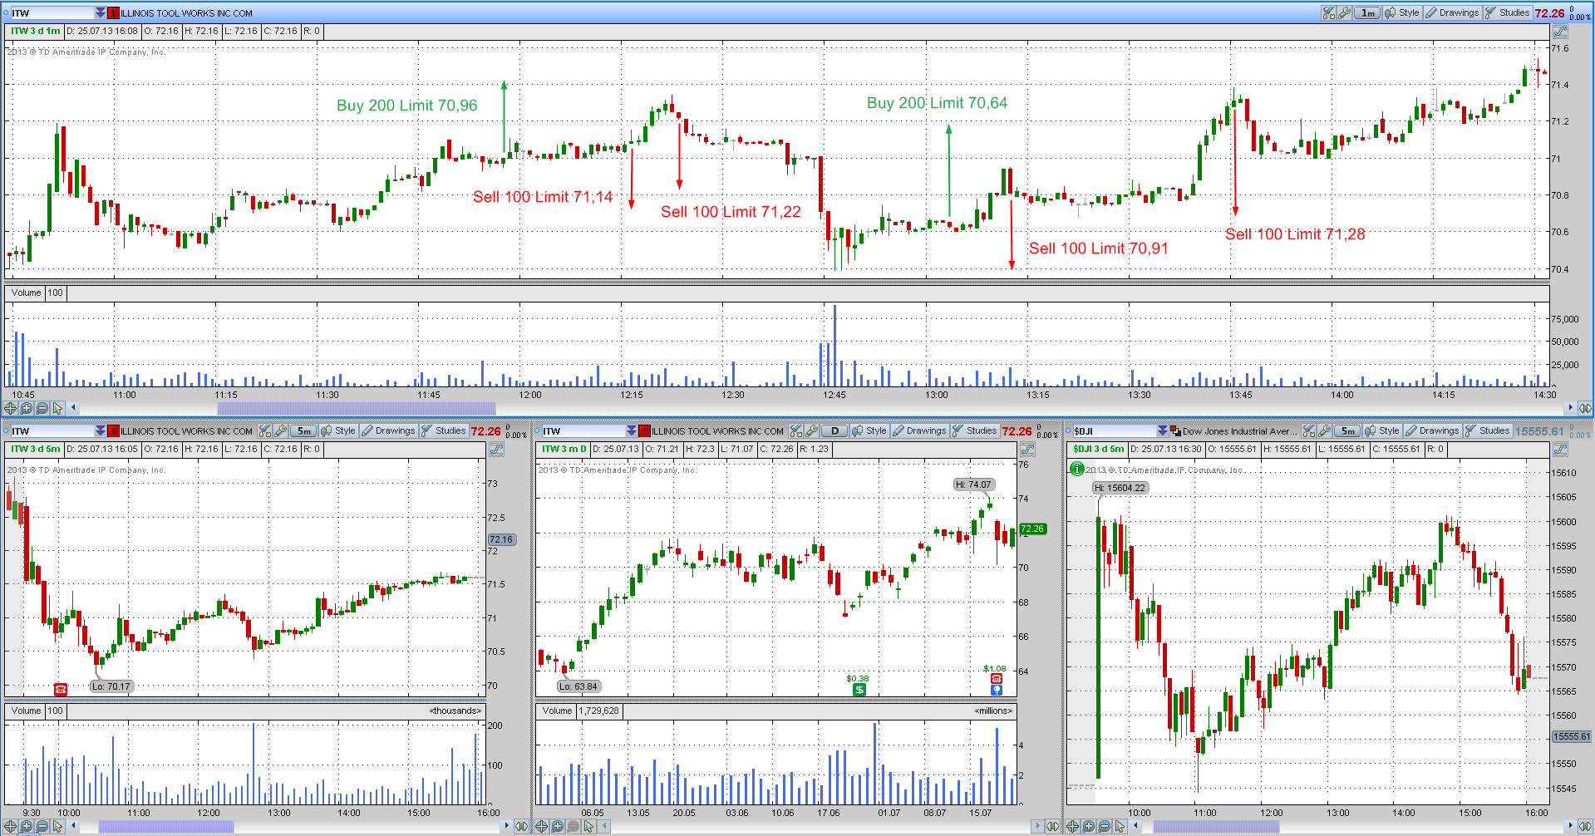This screenshot has width=1595, height=836.
Task: Open Style menu in ITW daily chart
Action: pos(869,430)
